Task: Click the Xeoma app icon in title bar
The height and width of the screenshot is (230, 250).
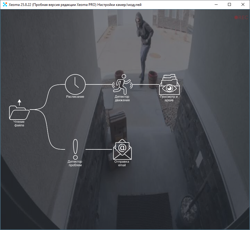Action: coord(4,4)
